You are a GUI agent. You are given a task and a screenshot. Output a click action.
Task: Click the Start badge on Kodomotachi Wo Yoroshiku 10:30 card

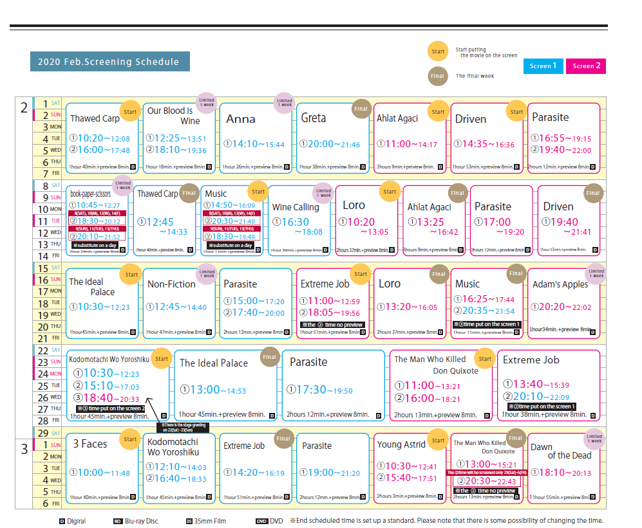tap(162, 359)
